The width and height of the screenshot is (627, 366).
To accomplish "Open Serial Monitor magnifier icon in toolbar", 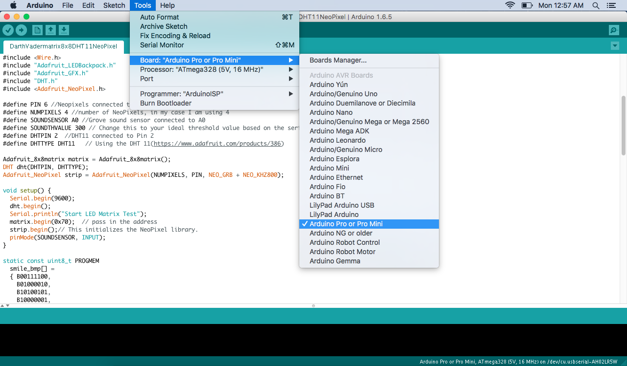I will coord(614,30).
